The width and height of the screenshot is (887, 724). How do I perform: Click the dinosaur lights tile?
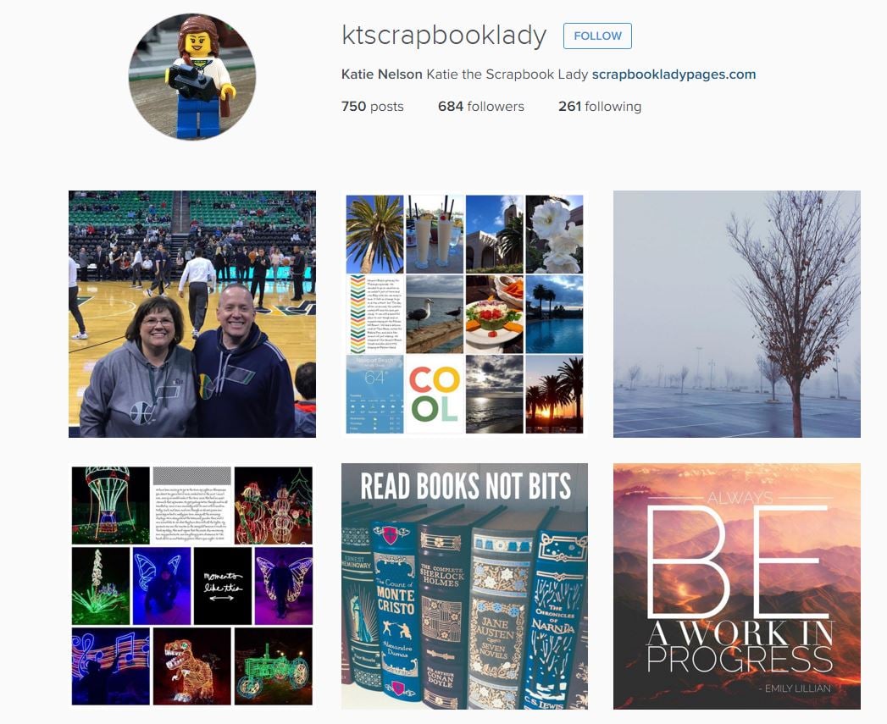tap(191, 666)
